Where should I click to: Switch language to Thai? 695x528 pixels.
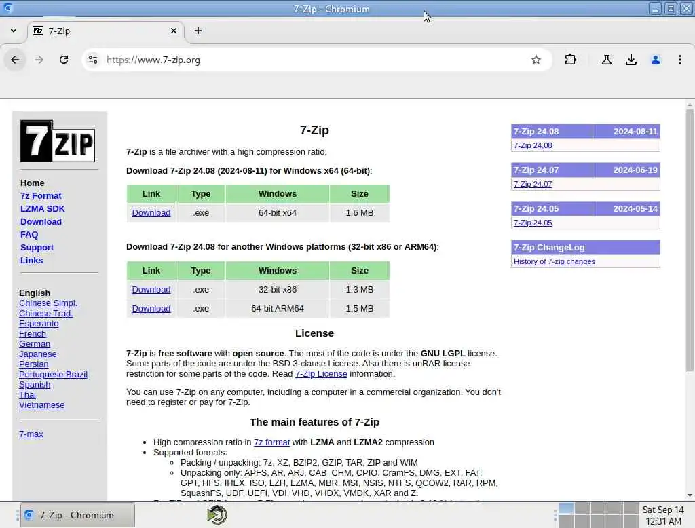pos(27,395)
